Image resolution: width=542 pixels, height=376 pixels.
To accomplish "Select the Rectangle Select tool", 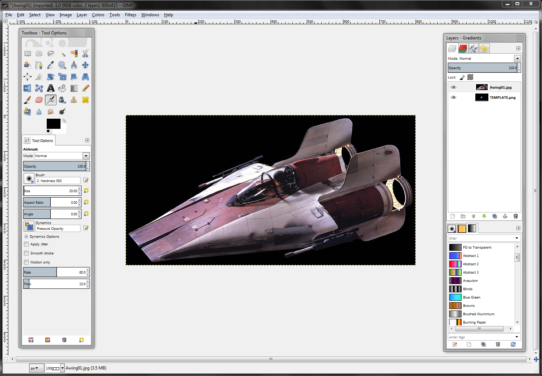I will (28, 54).
